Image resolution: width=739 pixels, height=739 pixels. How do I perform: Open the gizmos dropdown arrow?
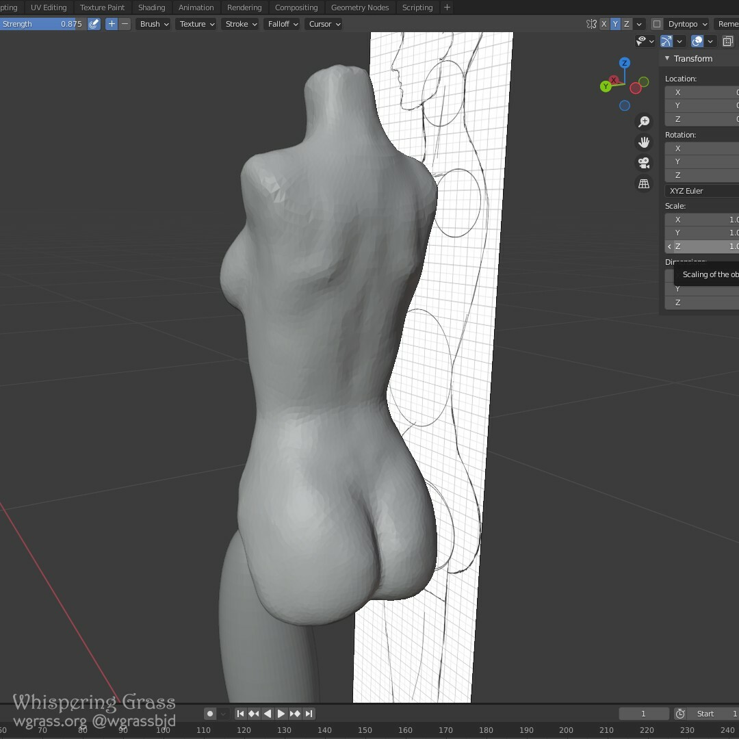(679, 42)
